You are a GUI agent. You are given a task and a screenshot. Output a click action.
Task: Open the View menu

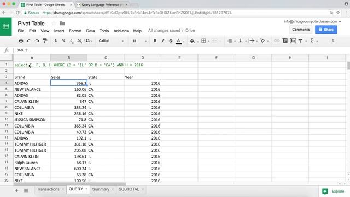click(45, 31)
